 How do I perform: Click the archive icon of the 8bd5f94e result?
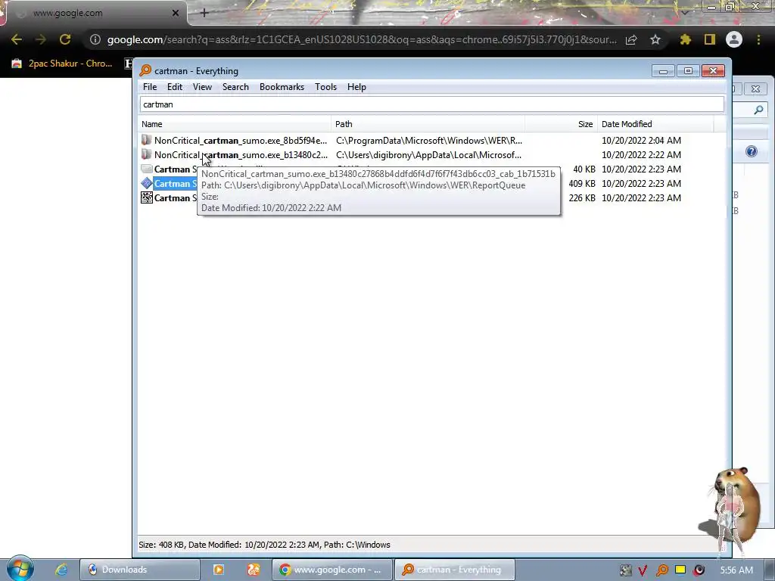pyautogui.click(x=146, y=140)
